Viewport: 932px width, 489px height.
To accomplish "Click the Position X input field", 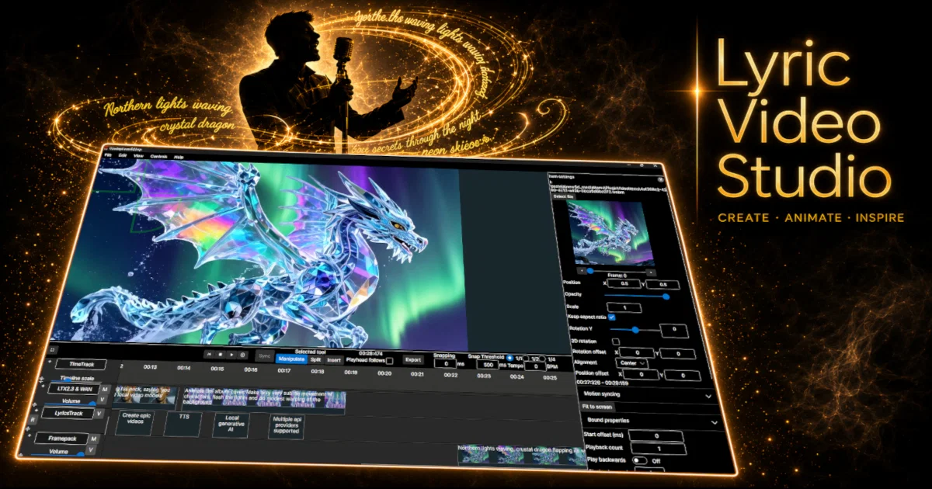I will click(x=624, y=284).
